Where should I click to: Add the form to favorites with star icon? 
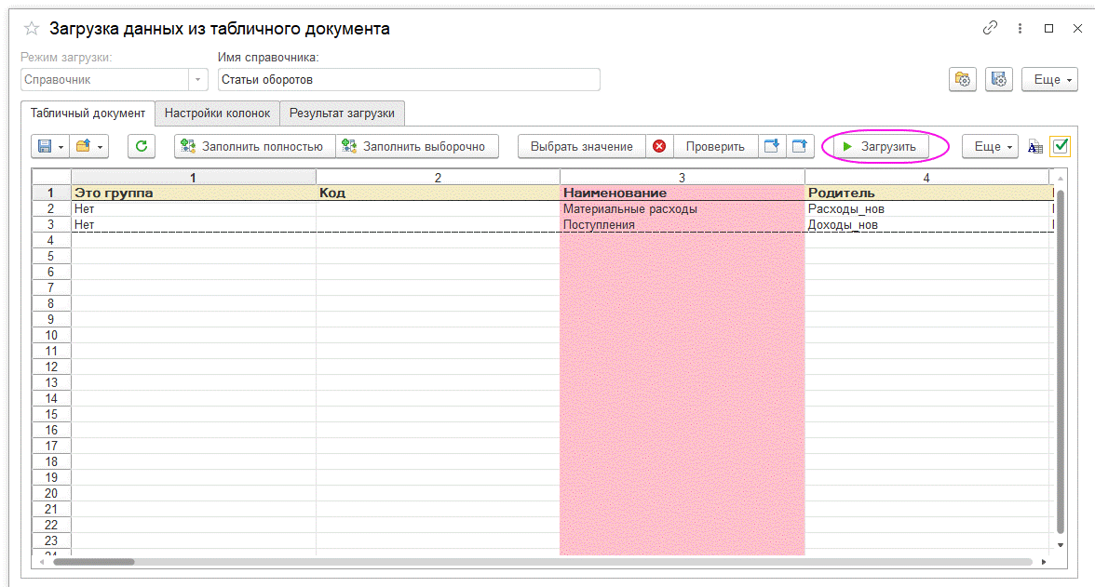(x=32, y=29)
